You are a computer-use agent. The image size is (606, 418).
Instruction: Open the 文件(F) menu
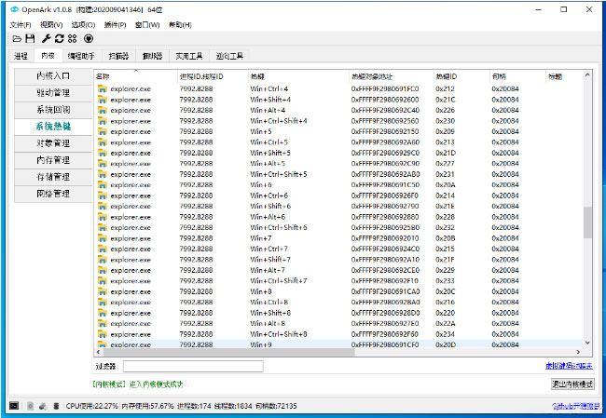click(21, 25)
